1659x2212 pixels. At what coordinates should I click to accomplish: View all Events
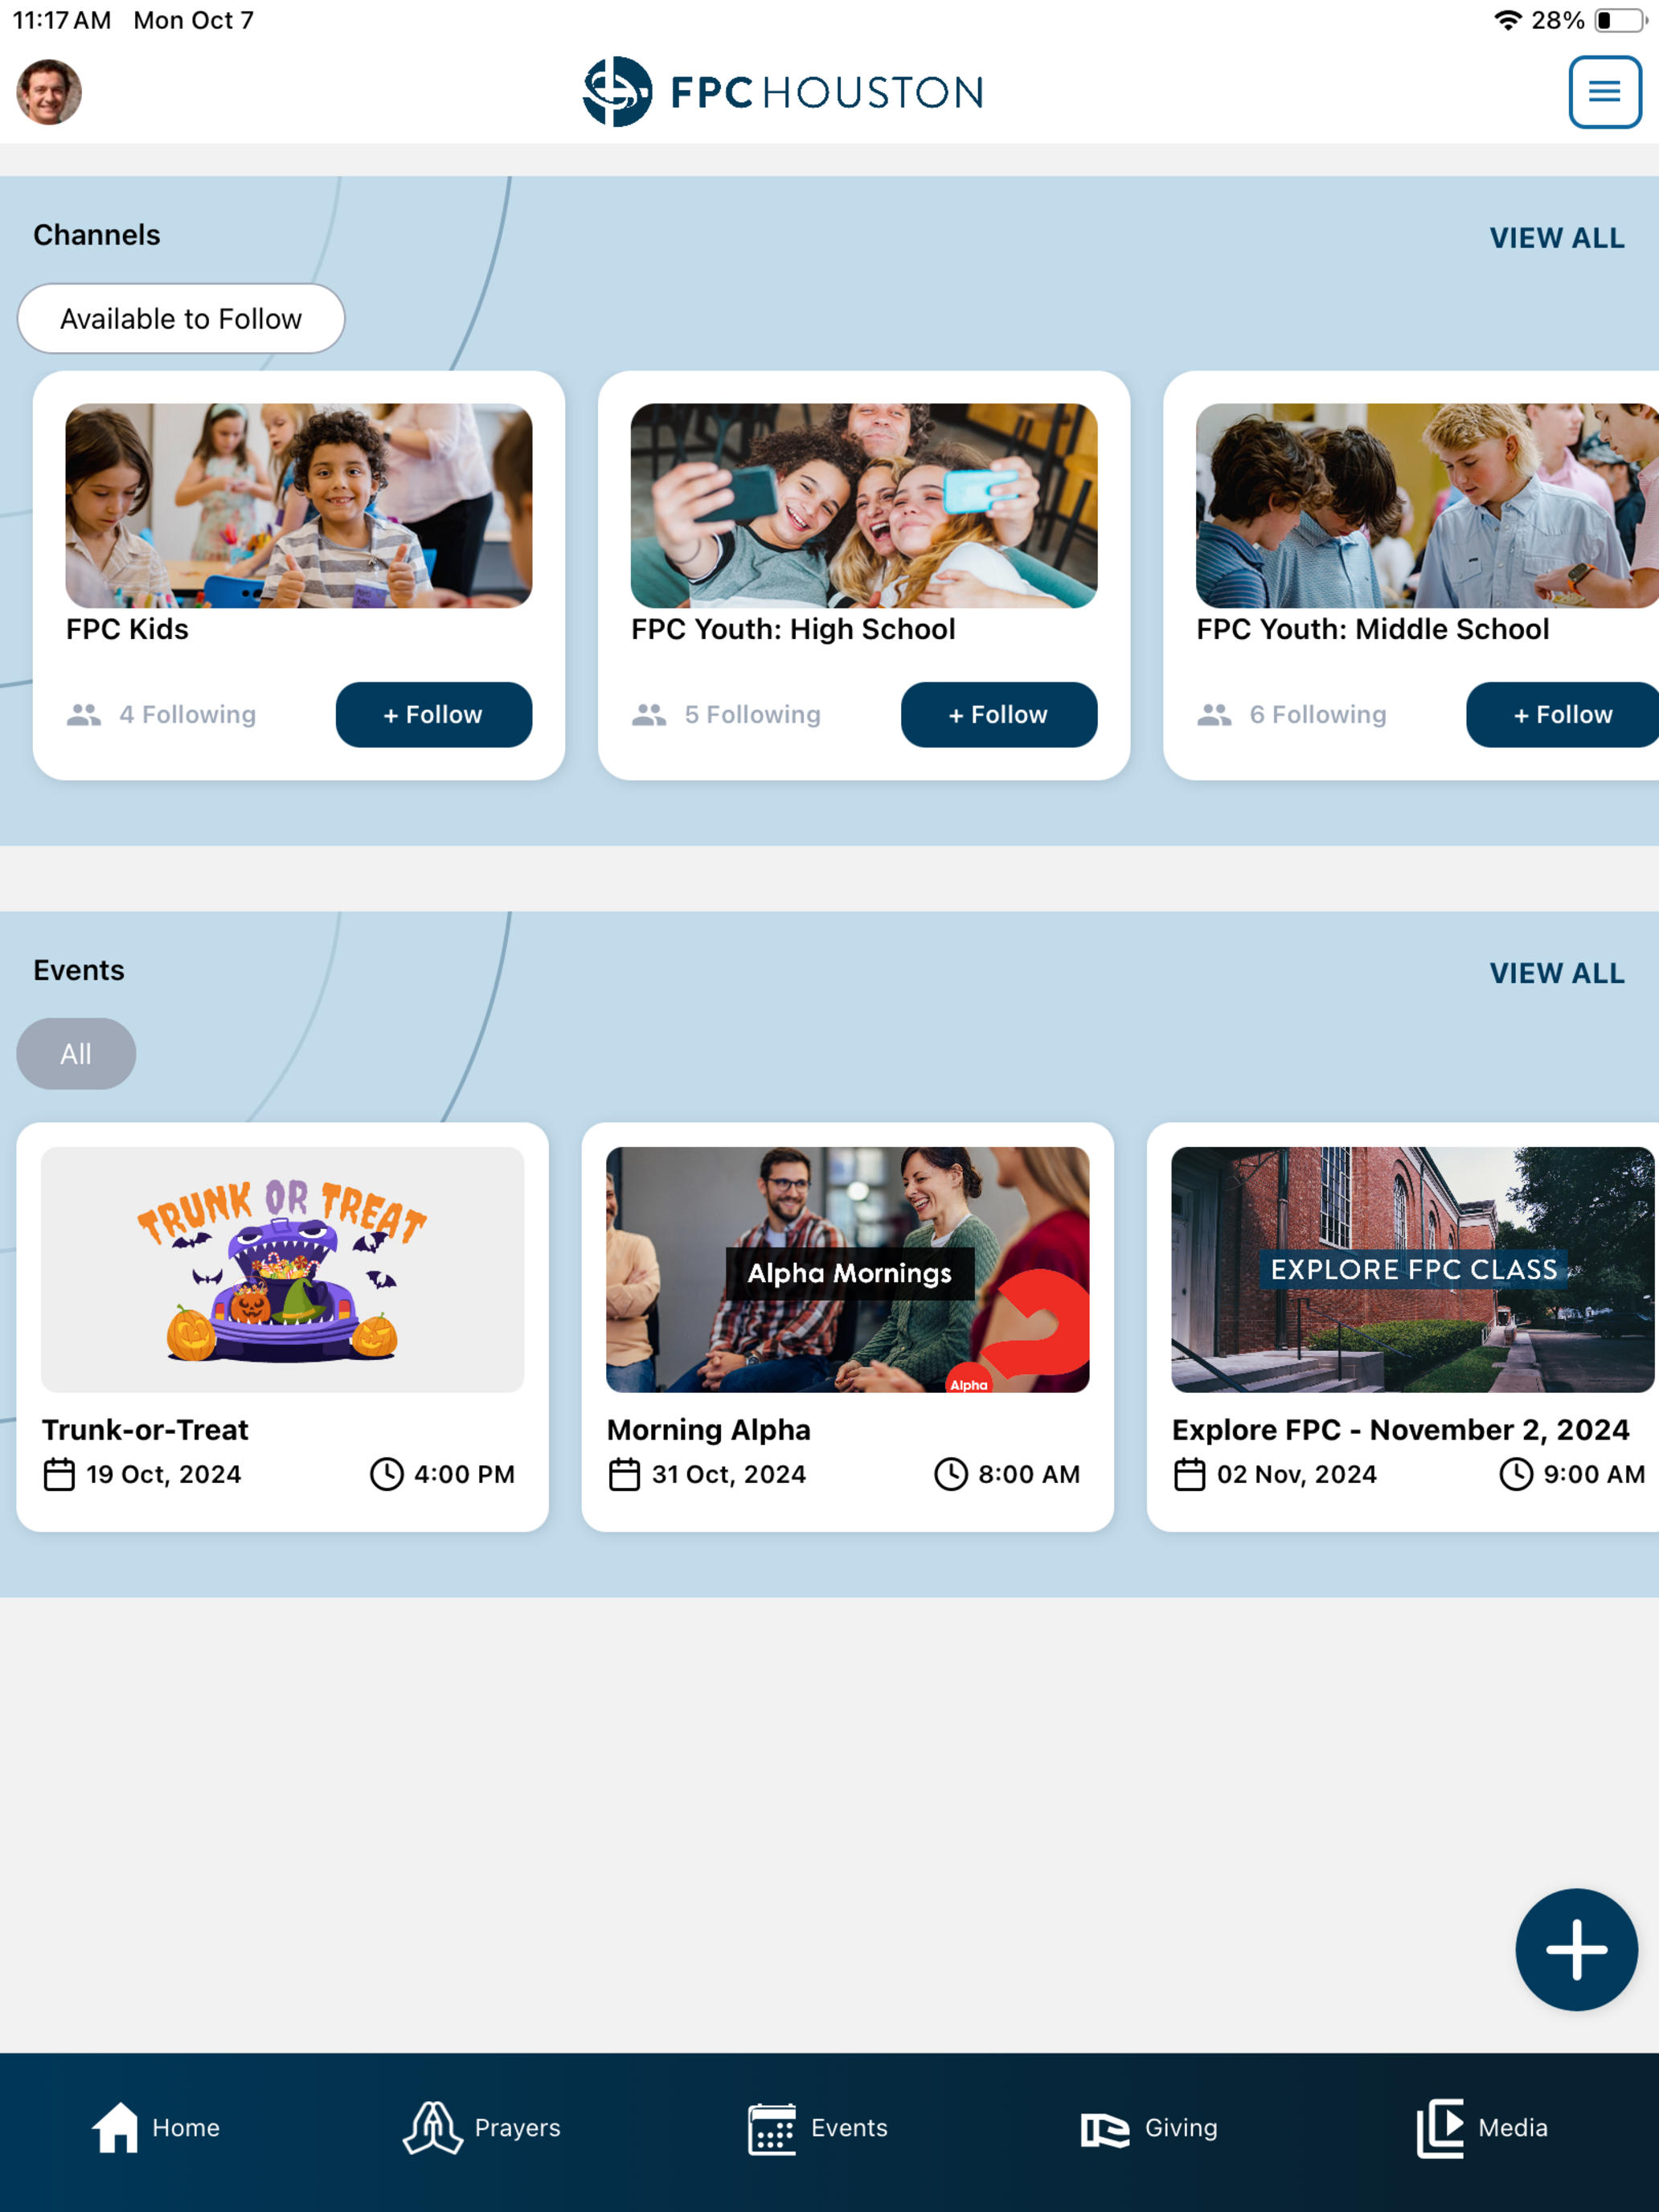point(1556,973)
